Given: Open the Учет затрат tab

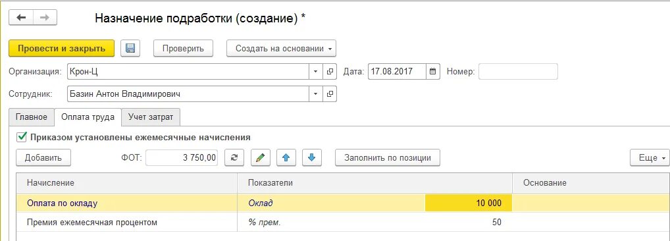Looking at the screenshot, I should pyautogui.click(x=151, y=117).
